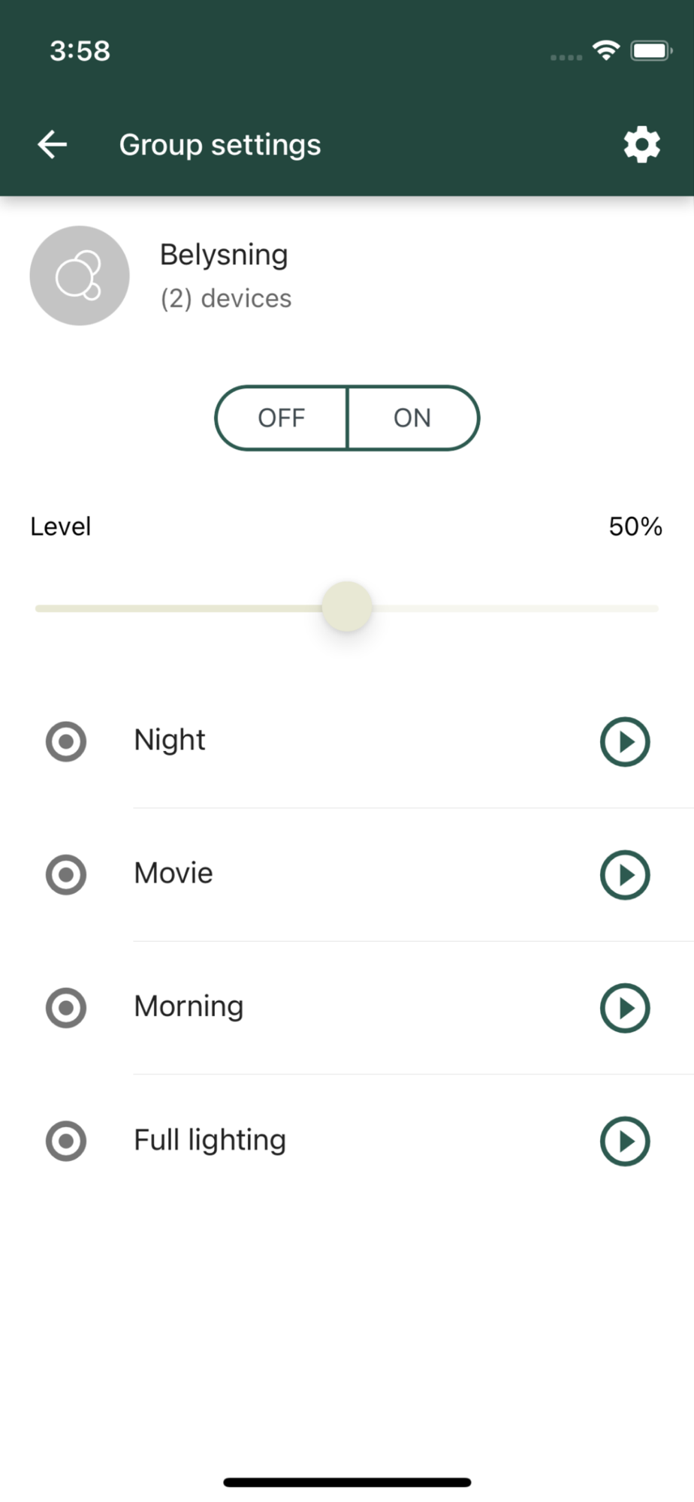This screenshot has width=694, height=1502.
Task: Go back using the arrow icon
Action: [53, 144]
